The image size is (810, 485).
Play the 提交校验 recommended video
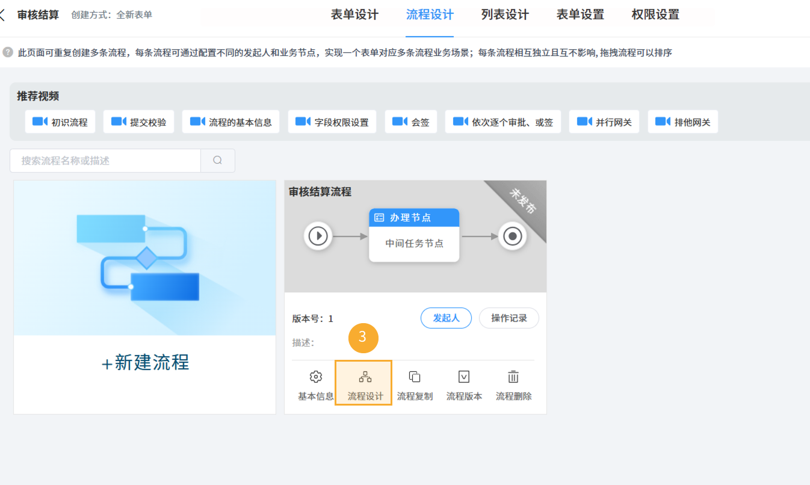pyautogui.click(x=139, y=122)
